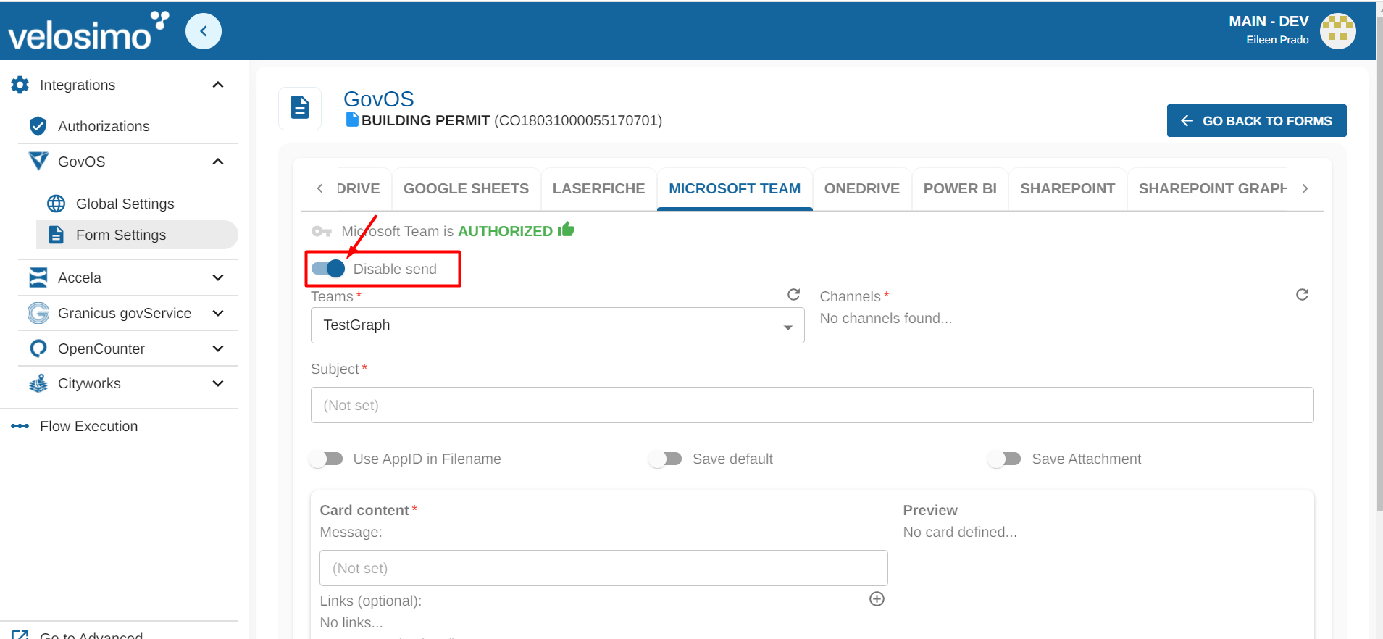Viewport: 1383px width, 639px height.
Task: Expand the OpenCounter group
Action: click(218, 348)
